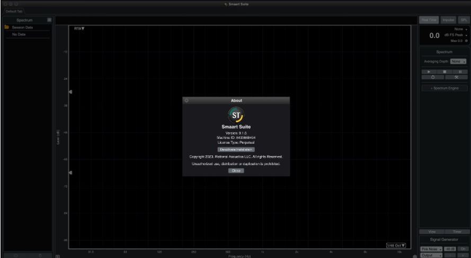Turn the signal generator On

click(x=463, y=248)
